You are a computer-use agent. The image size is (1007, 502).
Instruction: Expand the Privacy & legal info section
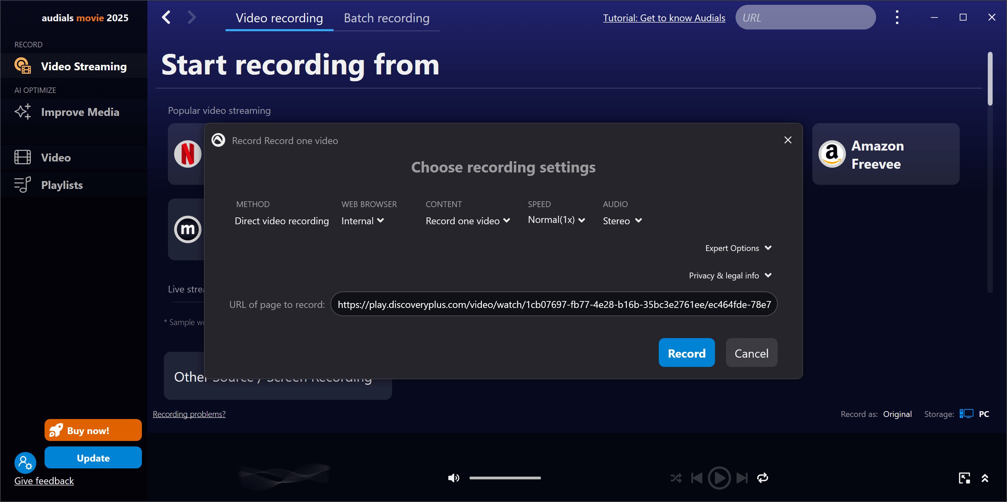coord(729,276)
